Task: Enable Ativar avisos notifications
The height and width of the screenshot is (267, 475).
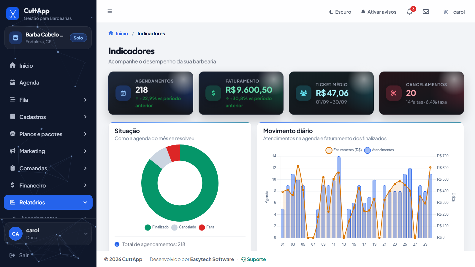Action: tap(379, 12)
